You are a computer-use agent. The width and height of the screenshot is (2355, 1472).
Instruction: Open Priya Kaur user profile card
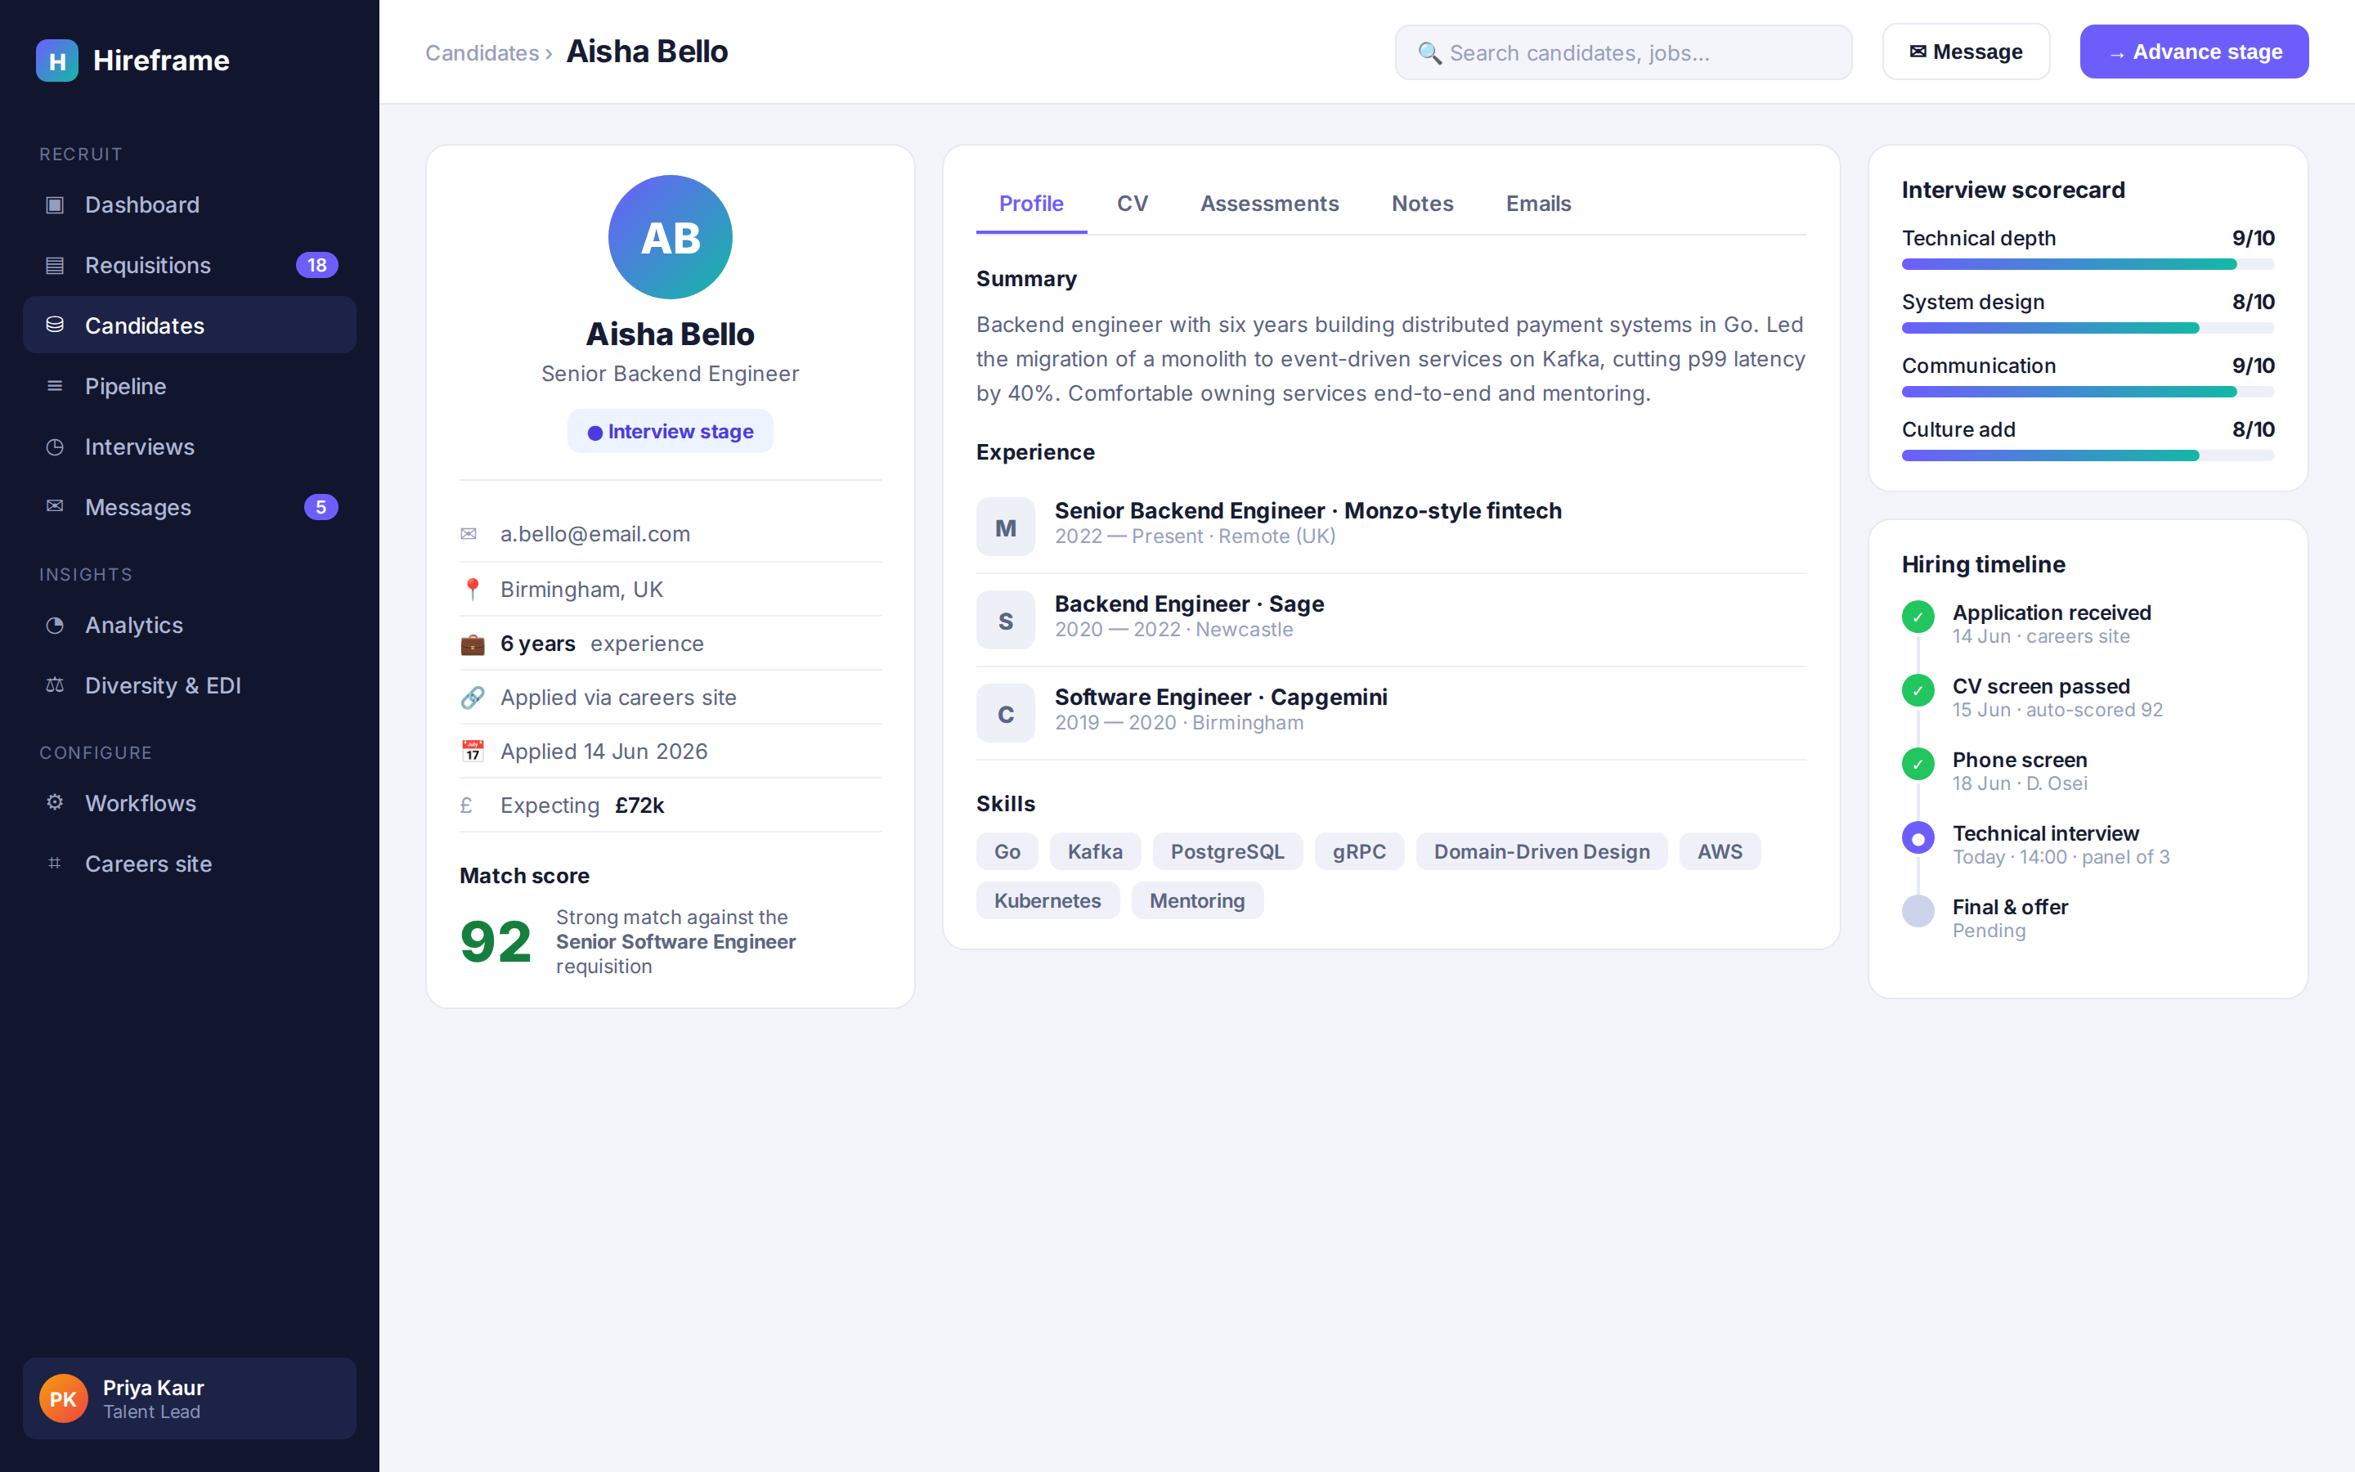coord(190,1398)
